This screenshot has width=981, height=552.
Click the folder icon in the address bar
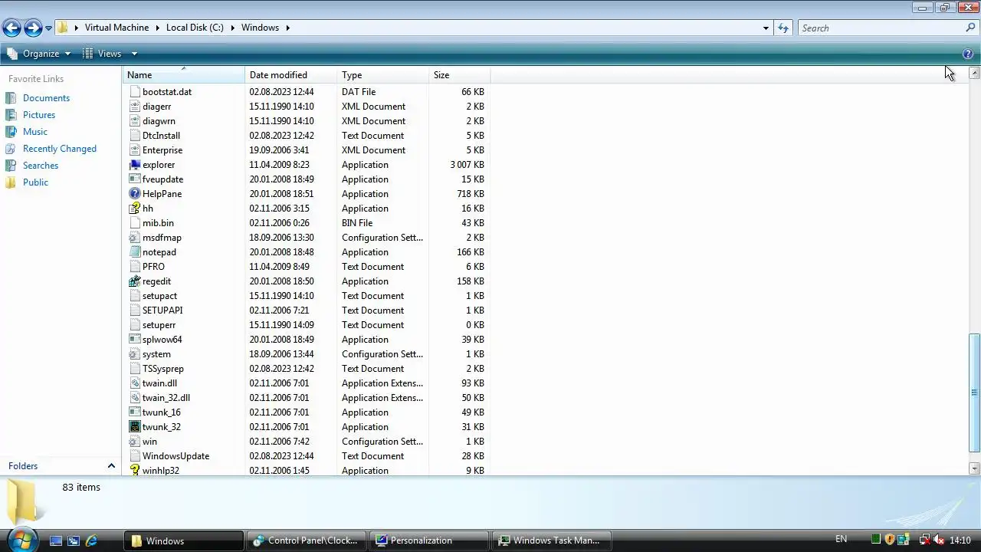pyautogui.click(x=63, y=28)
